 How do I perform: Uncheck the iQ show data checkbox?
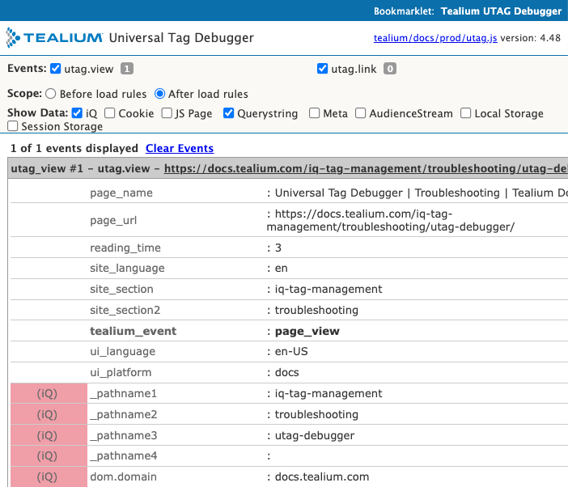pos(77,113)
